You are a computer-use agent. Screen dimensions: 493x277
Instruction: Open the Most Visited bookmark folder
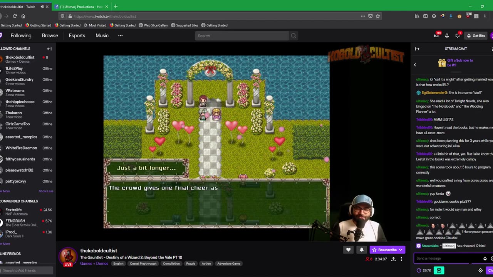click(95, 25)
